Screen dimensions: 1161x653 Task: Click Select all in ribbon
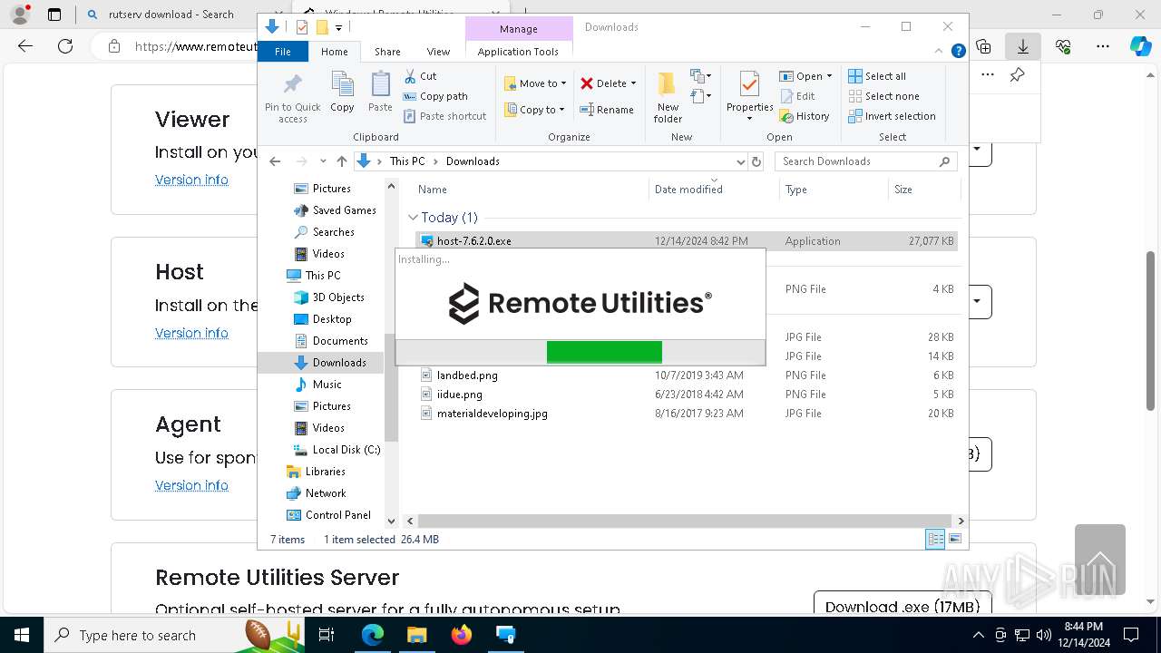877,76
